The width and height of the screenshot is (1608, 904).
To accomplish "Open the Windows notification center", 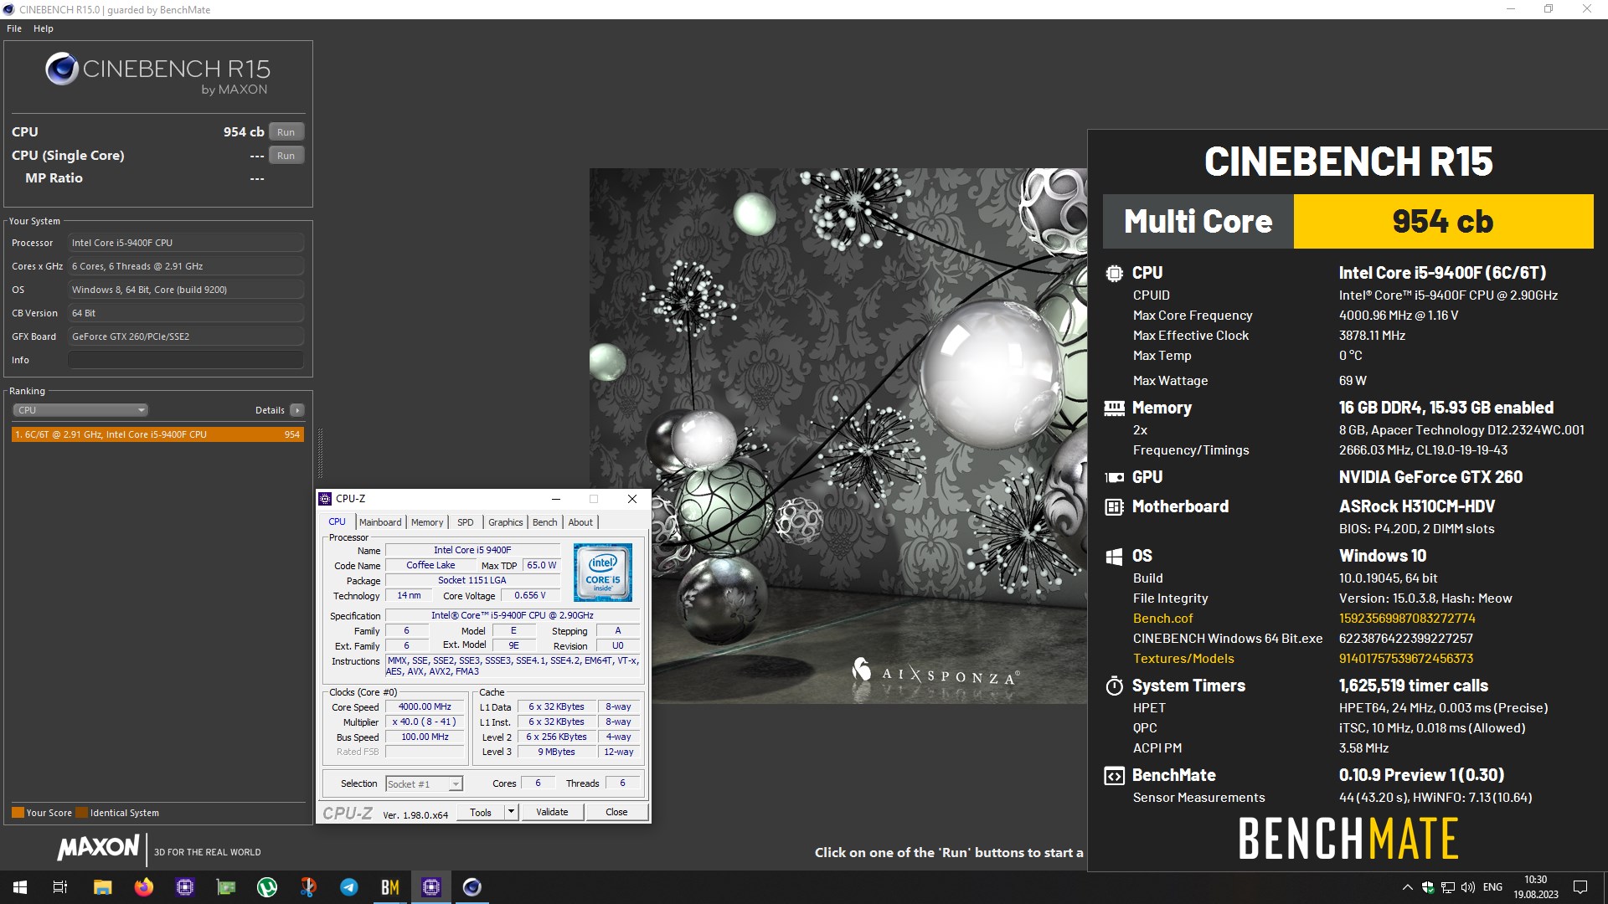I will click(1580, 887).
